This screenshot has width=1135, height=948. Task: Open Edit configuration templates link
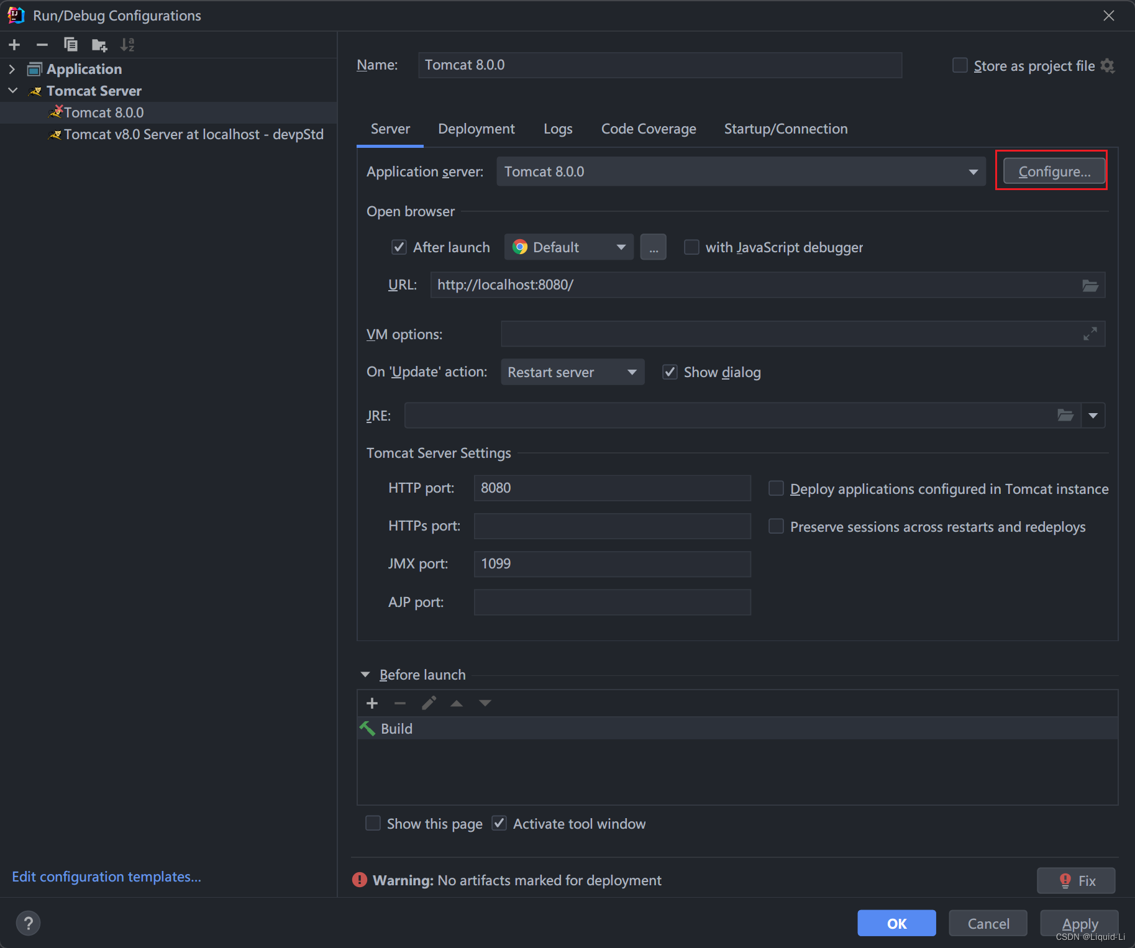(107, 877)
